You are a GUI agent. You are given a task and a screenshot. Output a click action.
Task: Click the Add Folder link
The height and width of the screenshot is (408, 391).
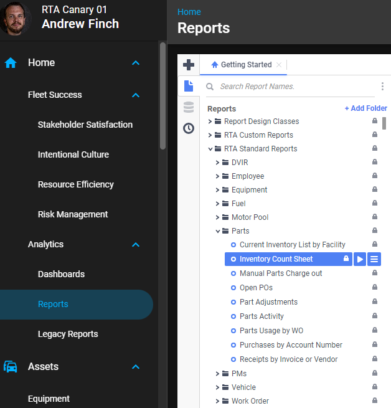[365, 108]
